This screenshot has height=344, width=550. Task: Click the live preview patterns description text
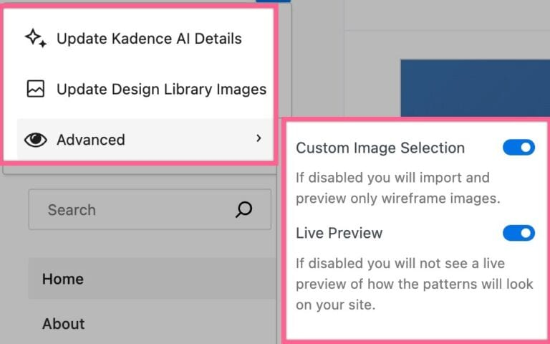click(415, 283)
